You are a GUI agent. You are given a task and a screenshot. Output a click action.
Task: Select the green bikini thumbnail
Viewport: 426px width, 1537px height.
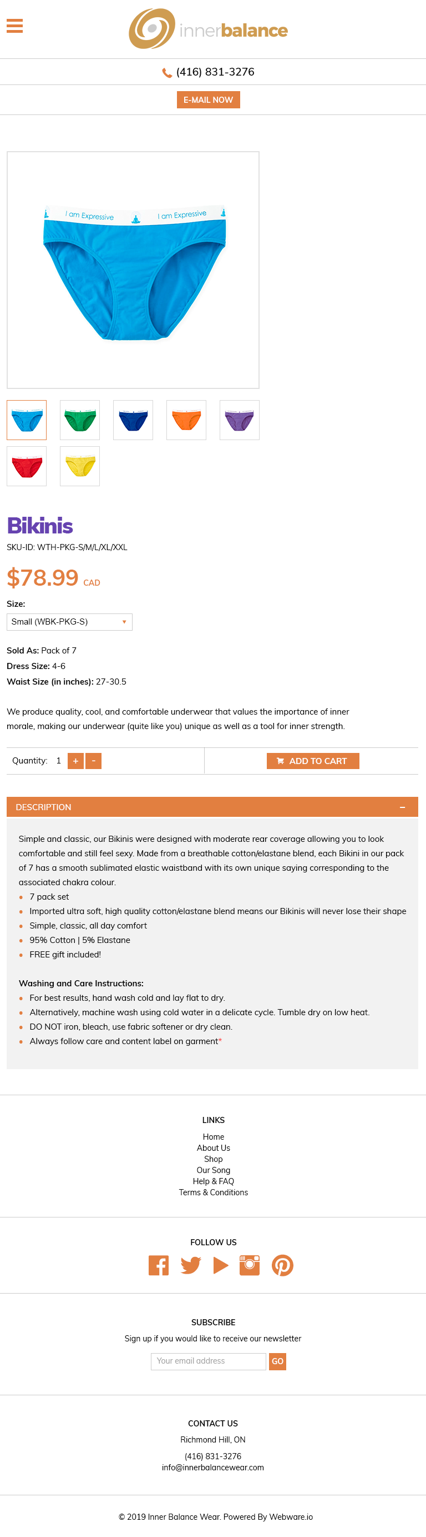tap(80, 420)
